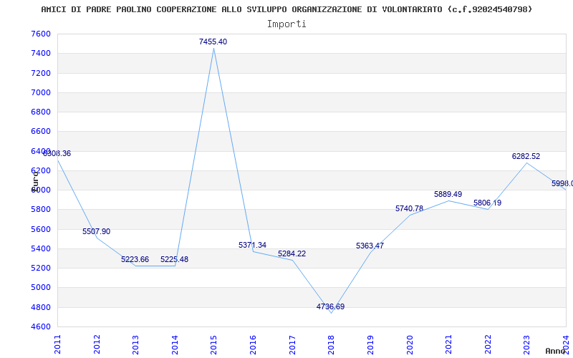Select the 5507.90 data label
The image size is (573, 358).
coord(96,231)
